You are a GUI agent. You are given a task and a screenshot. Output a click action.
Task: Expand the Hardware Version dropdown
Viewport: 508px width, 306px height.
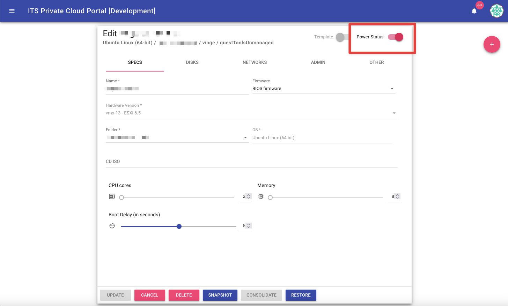394,113
